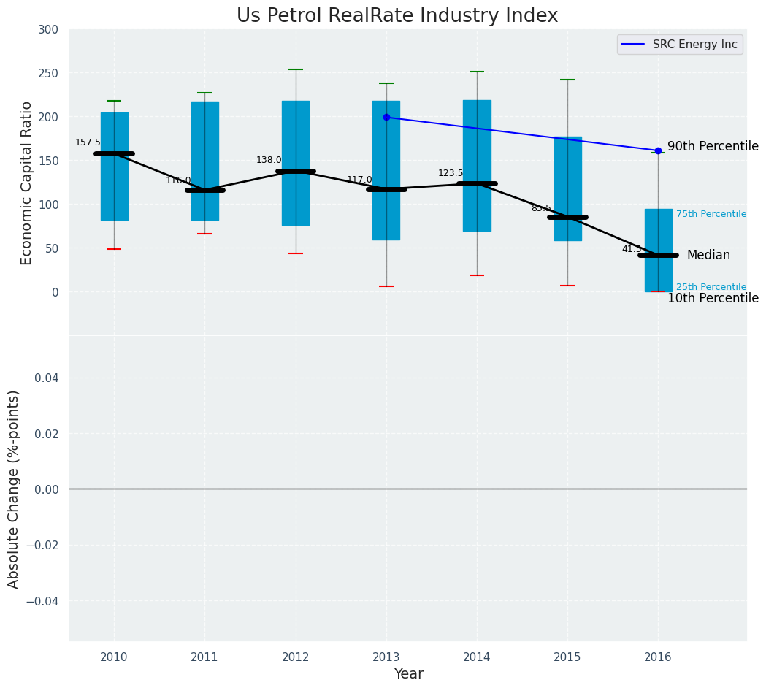Select the blue SRC Energy marker at 2013
Screen dimensions: 766x688
point(386,117)
